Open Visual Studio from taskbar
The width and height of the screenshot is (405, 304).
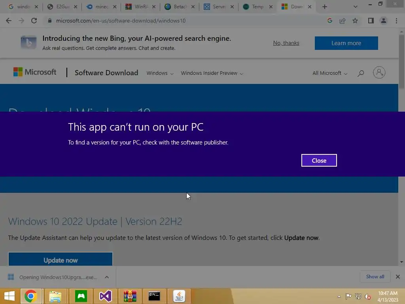[x=105, y=296]
